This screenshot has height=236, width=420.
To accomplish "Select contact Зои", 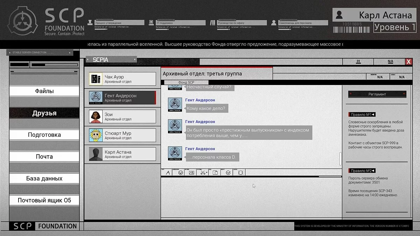I will pyautogui.click(x=122, y=116).
